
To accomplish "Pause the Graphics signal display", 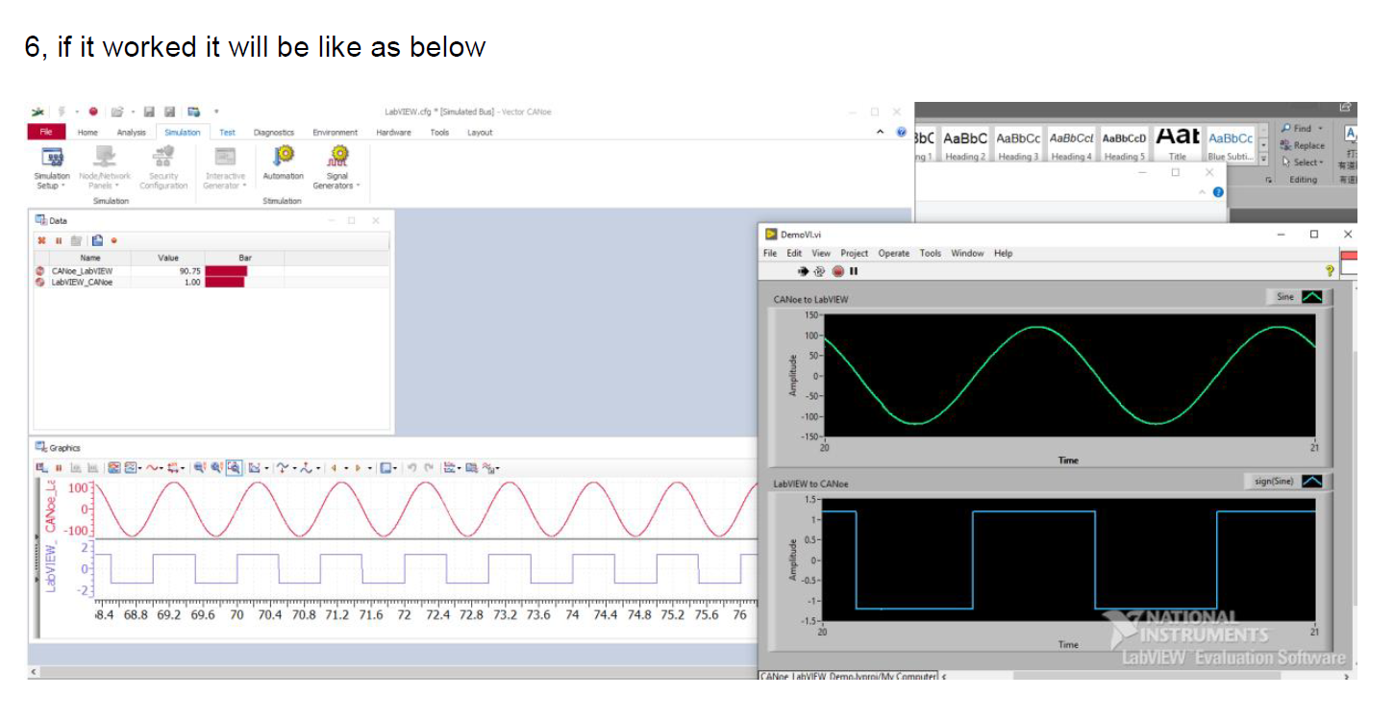I will point(59,466).
